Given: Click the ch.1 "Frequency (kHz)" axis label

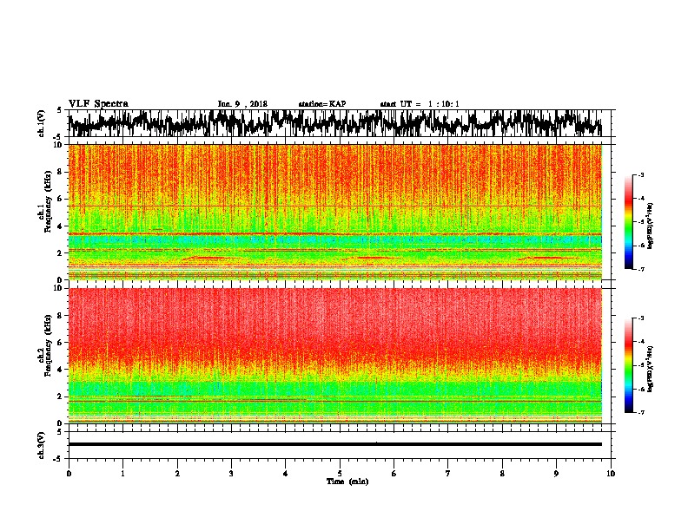Looking at the screenshot, I should pyautogui.click(x=49, y=201).
